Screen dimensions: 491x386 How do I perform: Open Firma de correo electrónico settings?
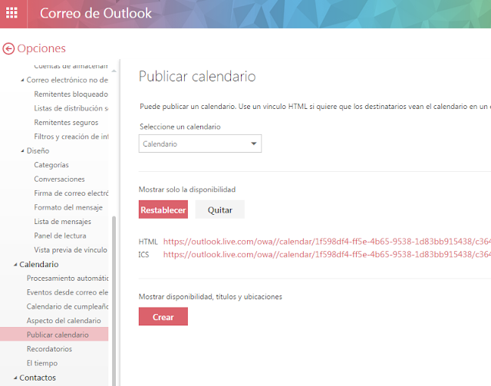(x=71, y=193)
